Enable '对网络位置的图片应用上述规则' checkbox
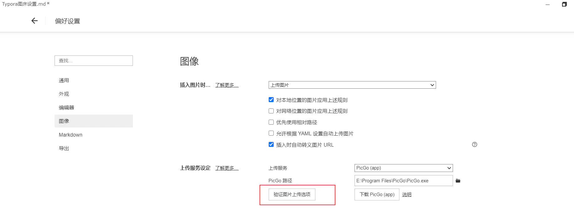The image size is (574, 213). click(271, 111)
